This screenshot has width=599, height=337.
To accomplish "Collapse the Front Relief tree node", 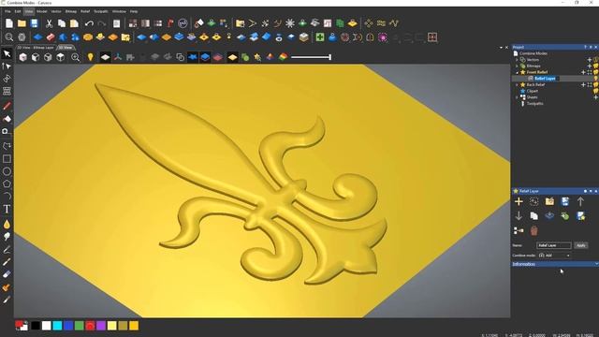I will tap(517, 72).
